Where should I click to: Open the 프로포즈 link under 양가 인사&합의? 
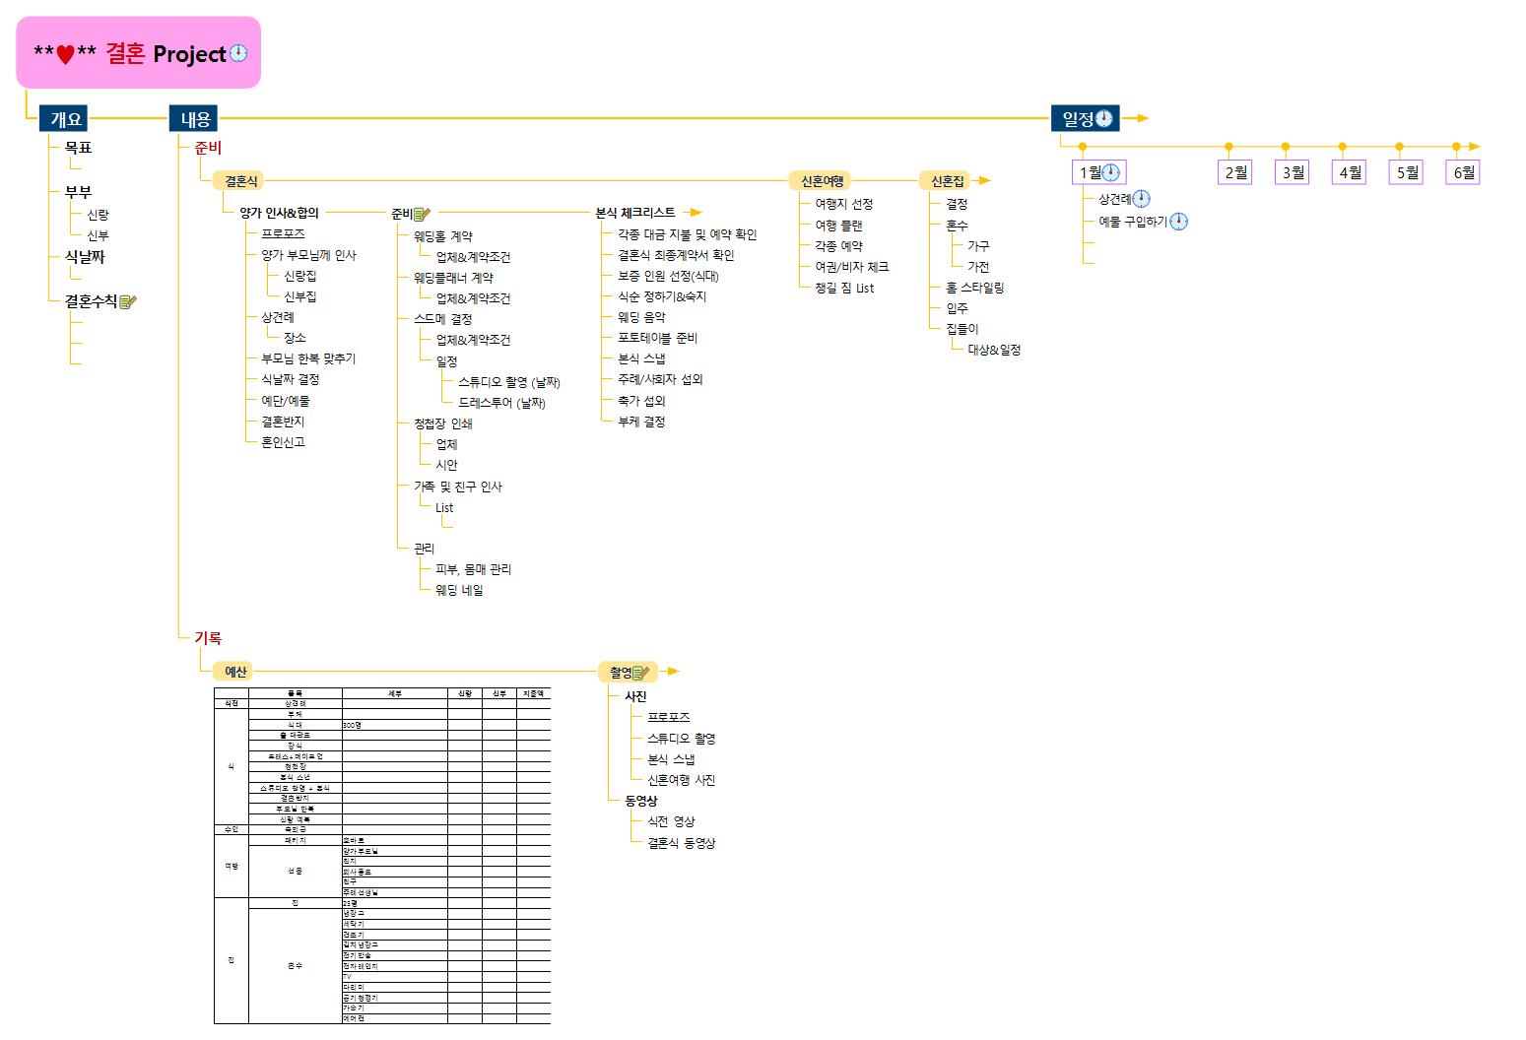tap(283, 233)
